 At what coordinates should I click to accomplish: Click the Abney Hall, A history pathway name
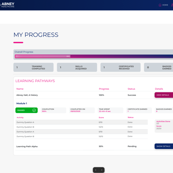pos(27,95)
